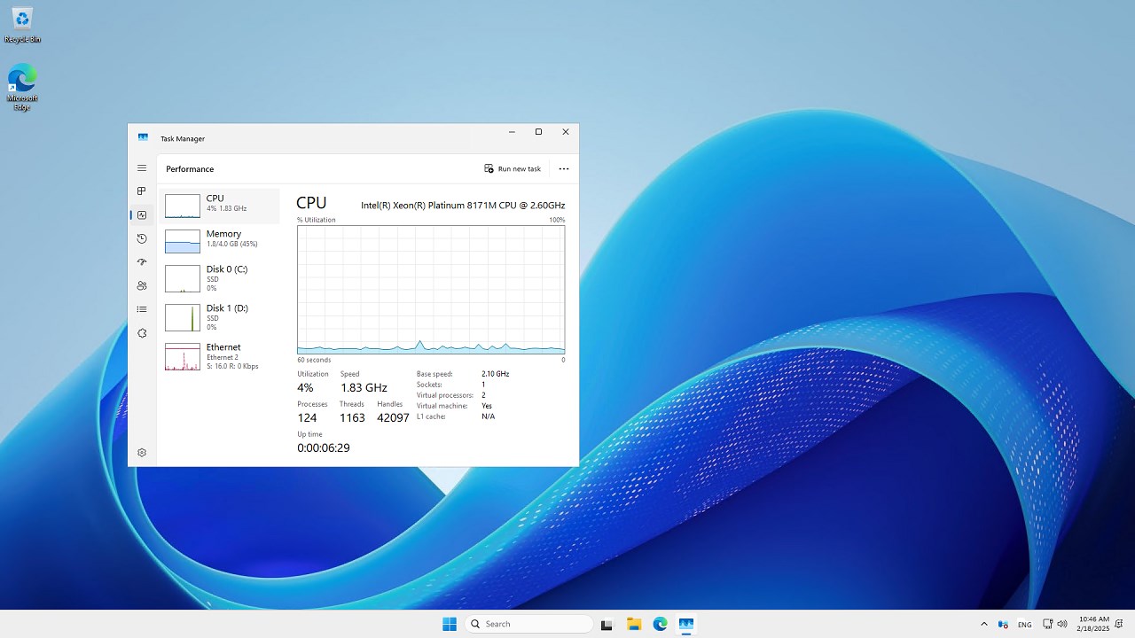Screen dimensions: 1135x638
Task: Click Ethernet mini graph thumbnail
Action: pos(183,357)
